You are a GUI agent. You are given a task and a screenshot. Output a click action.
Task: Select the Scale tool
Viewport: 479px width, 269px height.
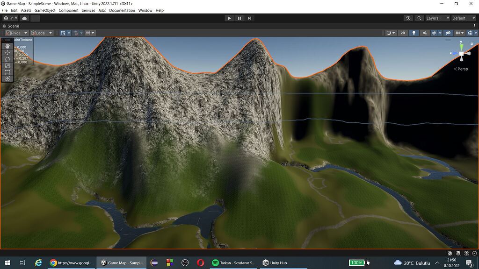point(7,65)
